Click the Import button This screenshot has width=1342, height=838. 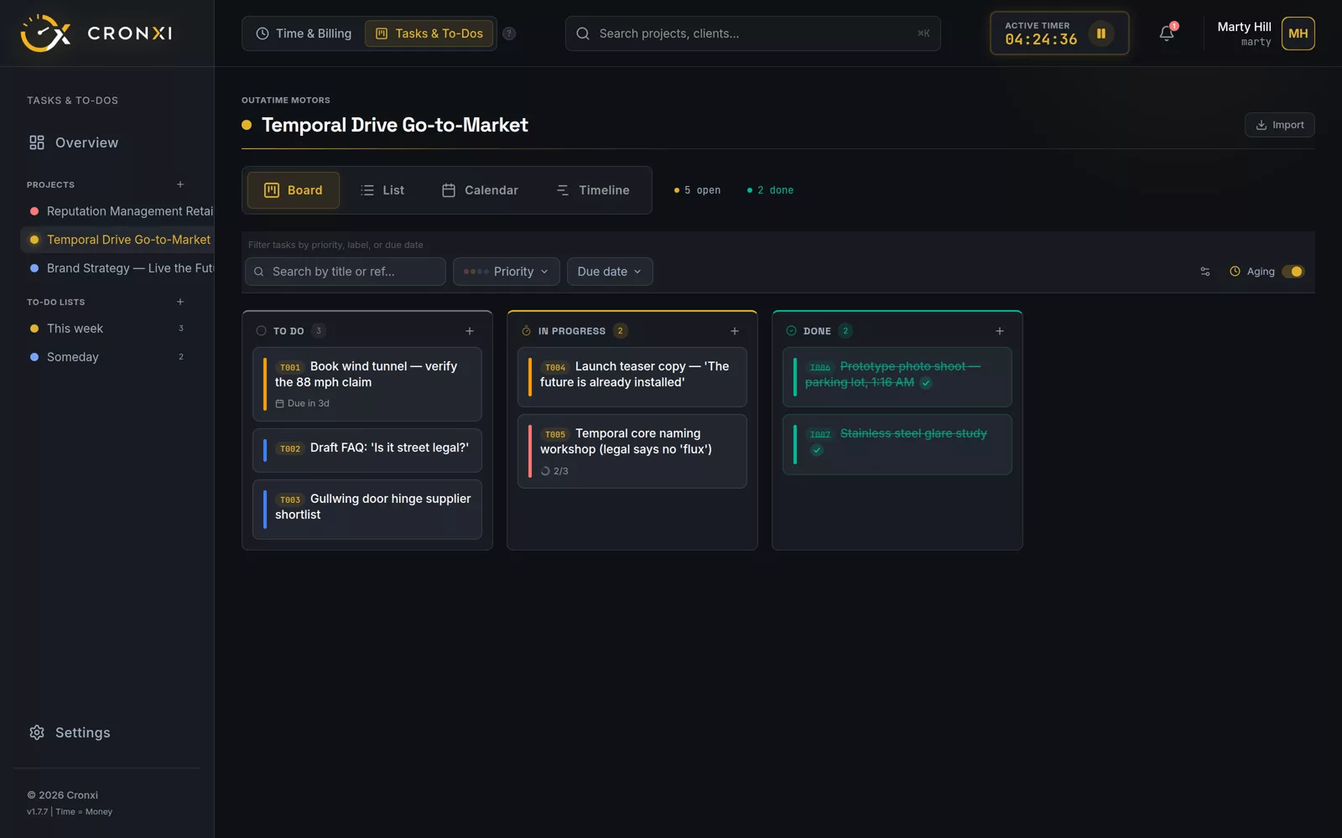tap(1279, 125)
